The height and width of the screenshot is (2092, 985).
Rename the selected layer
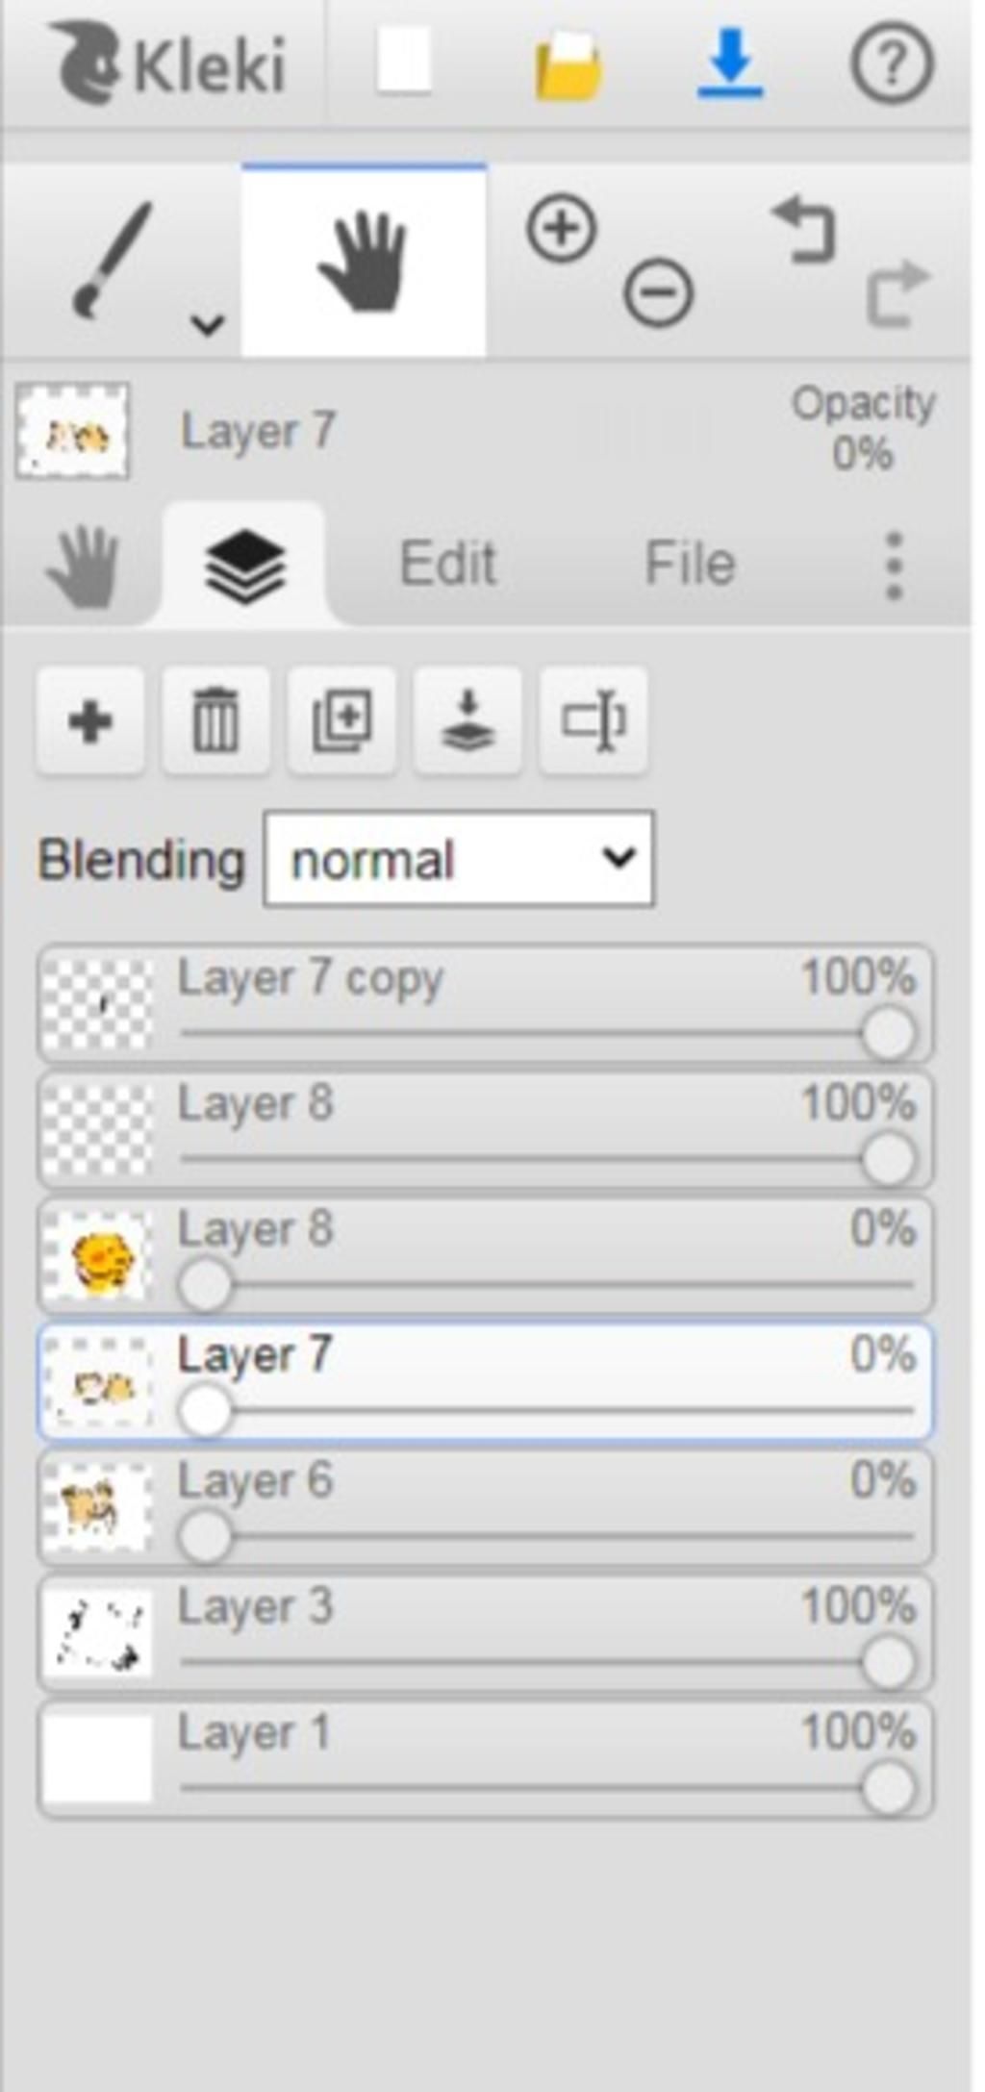pos(594,721)
